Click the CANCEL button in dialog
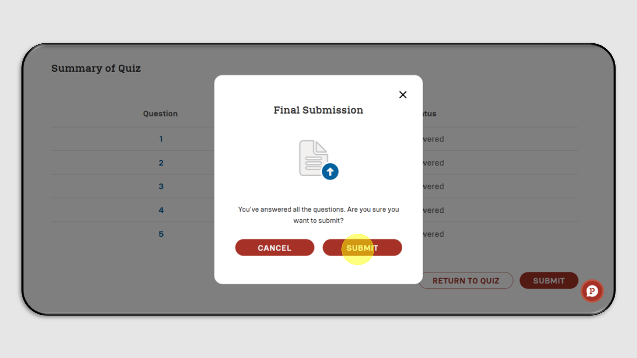637x358 pixels. pos(275,248)
